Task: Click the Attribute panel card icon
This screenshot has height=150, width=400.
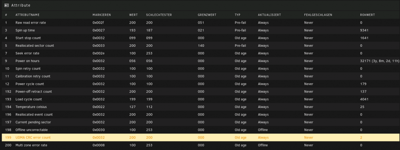Action: (7, 5)
